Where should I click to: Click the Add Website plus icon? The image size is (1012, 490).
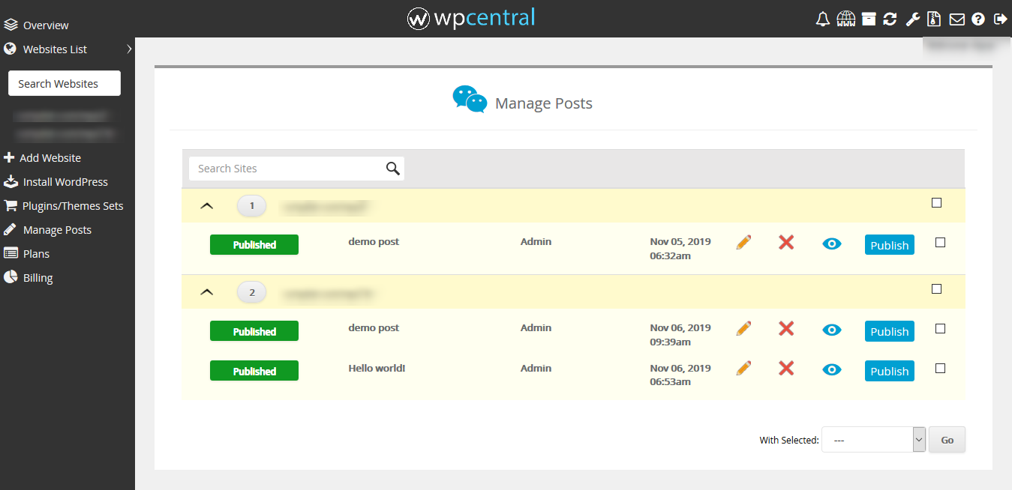[x=9, y=158]
